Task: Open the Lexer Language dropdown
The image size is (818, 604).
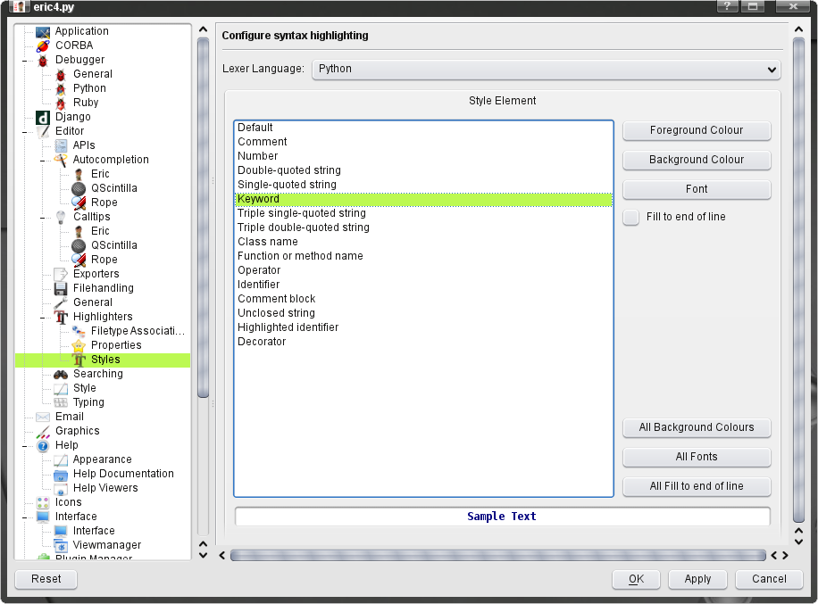Action: pos(546,69)
